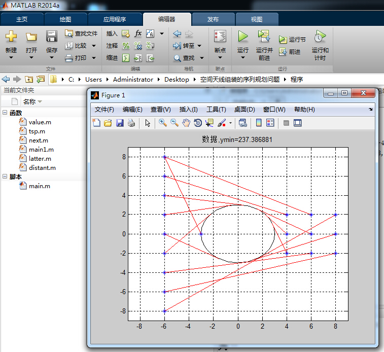Click the address bar Up One Level icon
The width and height of the screenshot is (384, 352).
(29, 79)
